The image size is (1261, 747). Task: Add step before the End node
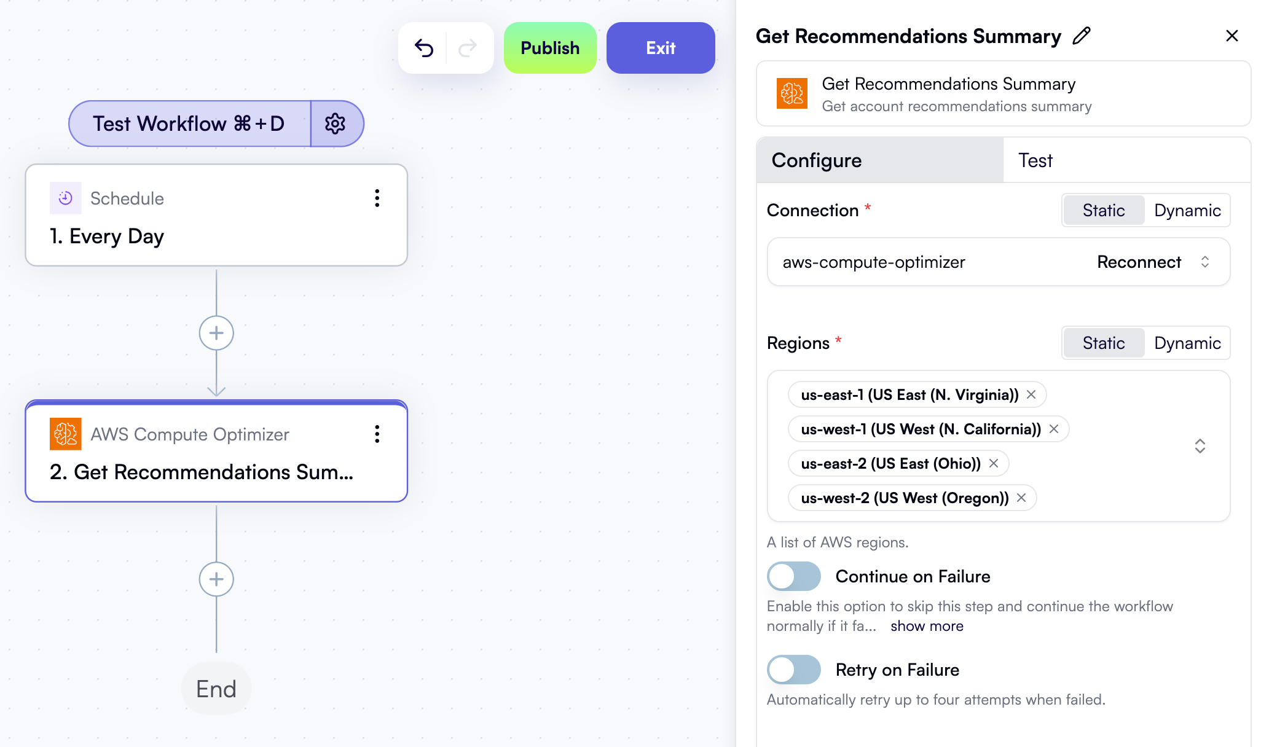(216, 579)
